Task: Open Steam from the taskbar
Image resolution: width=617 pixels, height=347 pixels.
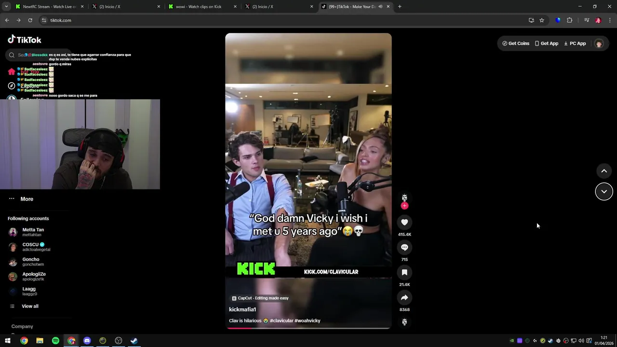Action: coord(134,341)
